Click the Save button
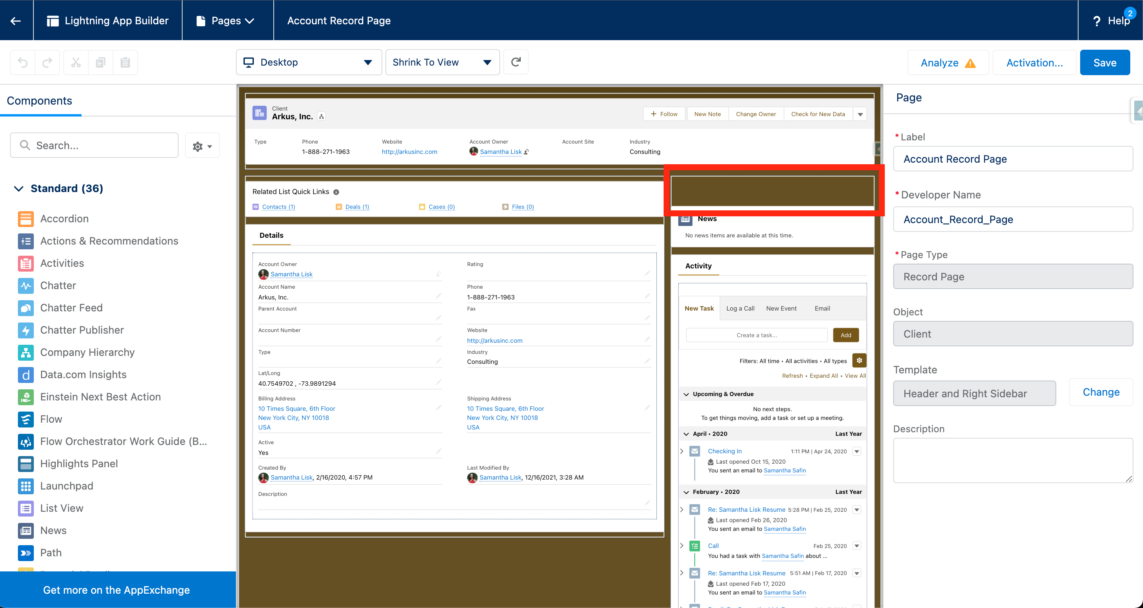 pos(1104,62)
